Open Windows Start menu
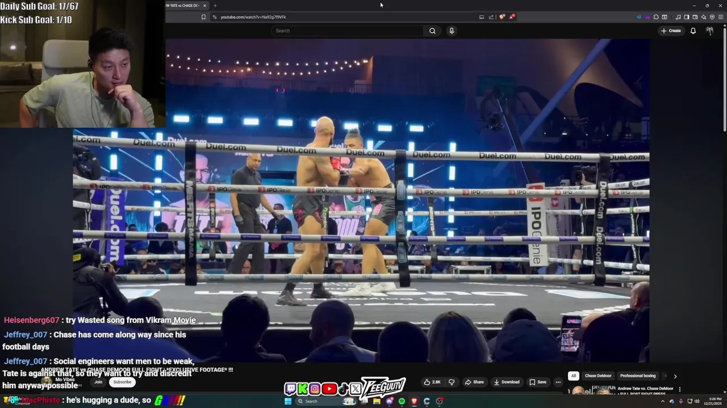Image resolution: width=727 pixels, height=408 pixels. point(288,401)
